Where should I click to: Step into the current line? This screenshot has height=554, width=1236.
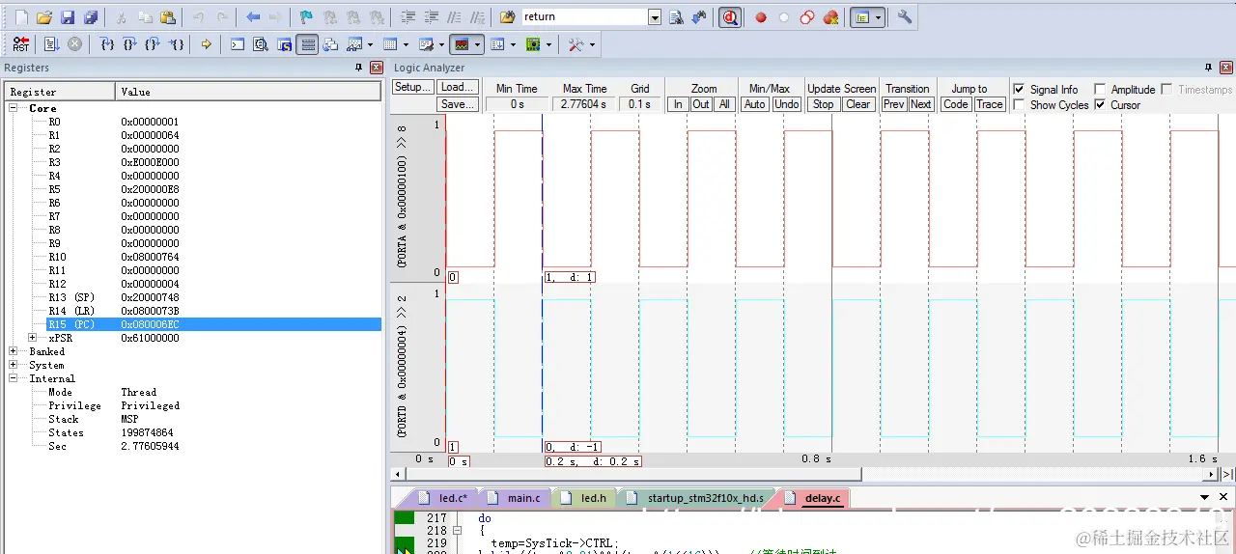click(107, 44)
